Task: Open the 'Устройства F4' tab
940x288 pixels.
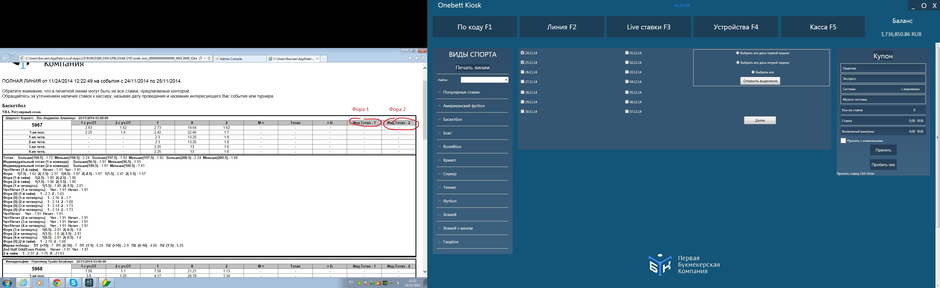Action: 736,27
